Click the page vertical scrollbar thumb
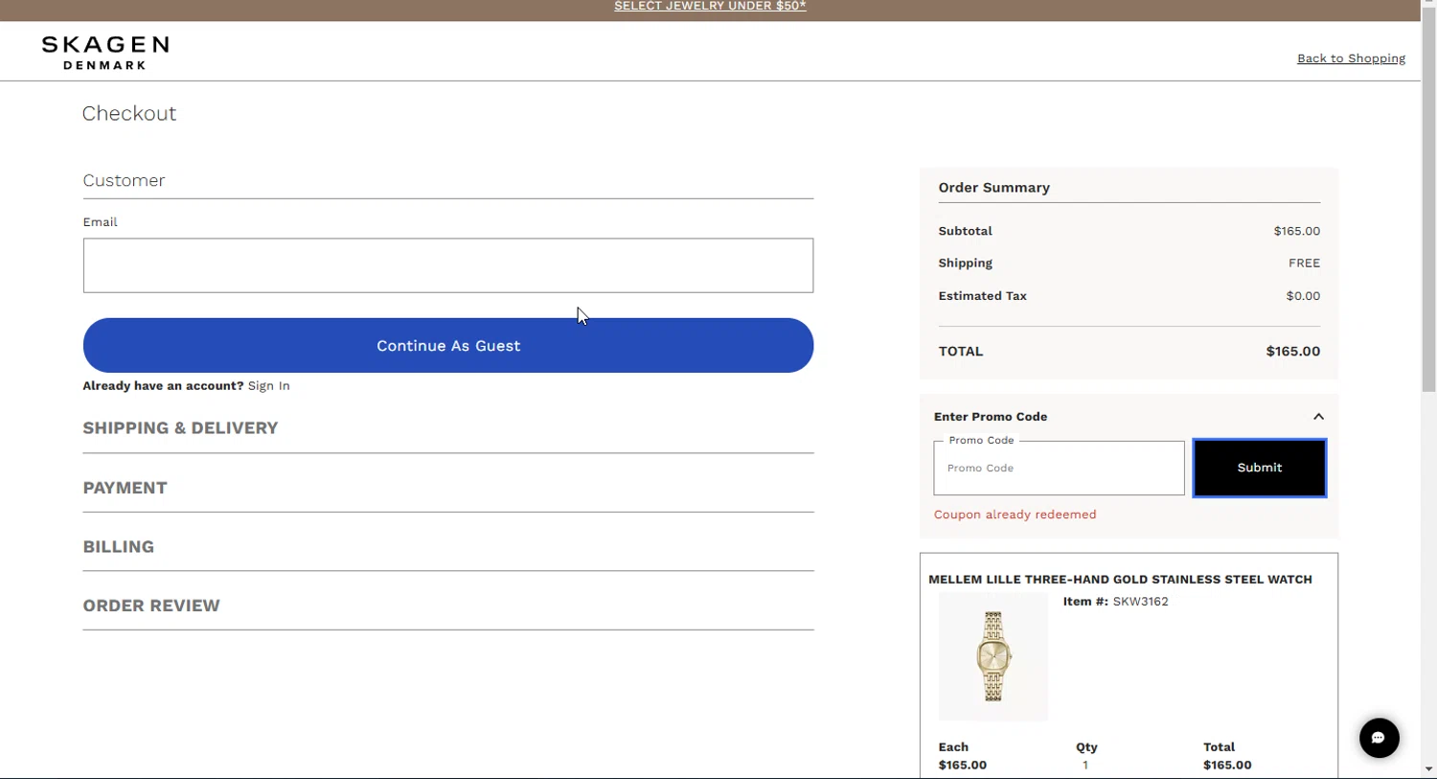 [x=1428, y=199]
